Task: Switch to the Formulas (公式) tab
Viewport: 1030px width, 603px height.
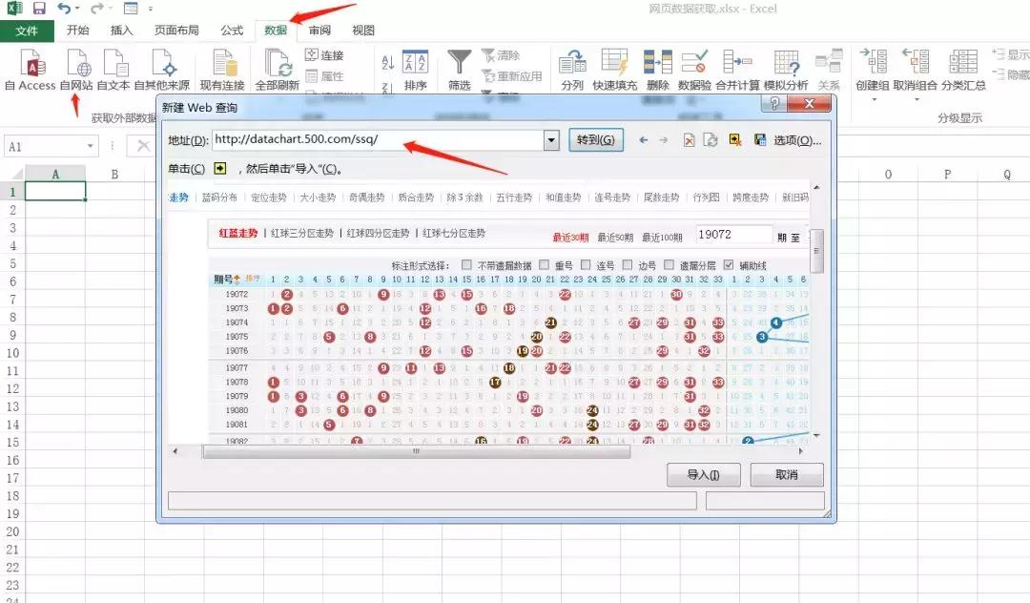Action: click(232, 31)
